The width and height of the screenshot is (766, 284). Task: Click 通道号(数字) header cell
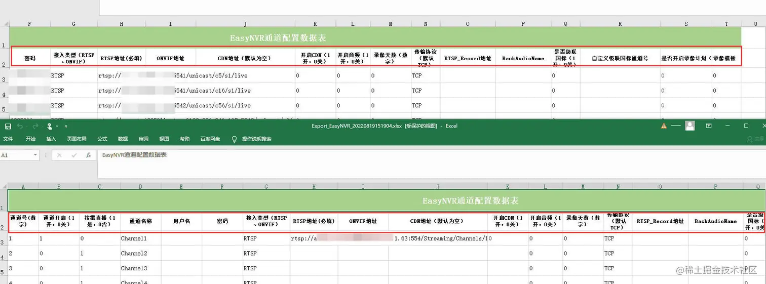(23, 221)
